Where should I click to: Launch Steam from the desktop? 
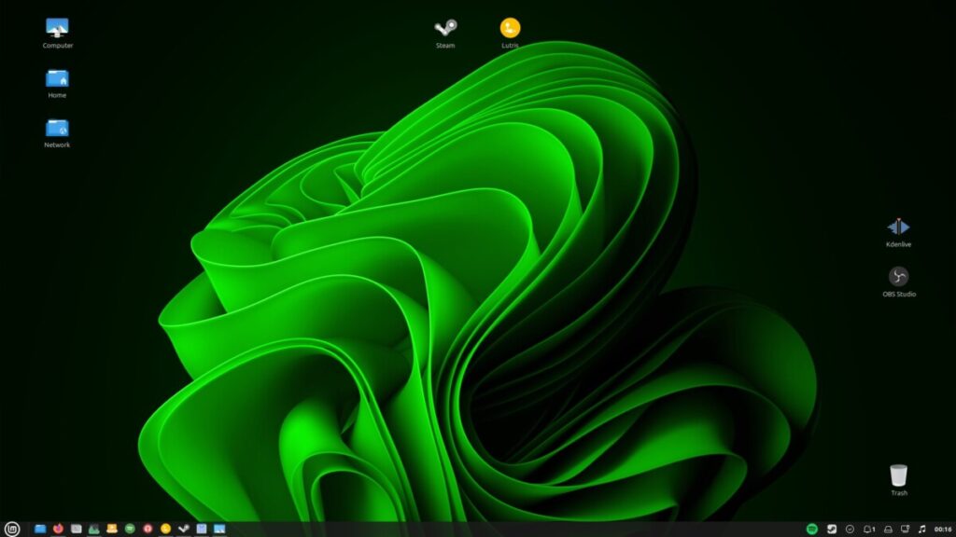pyautogui.click(x=443, y=28)
